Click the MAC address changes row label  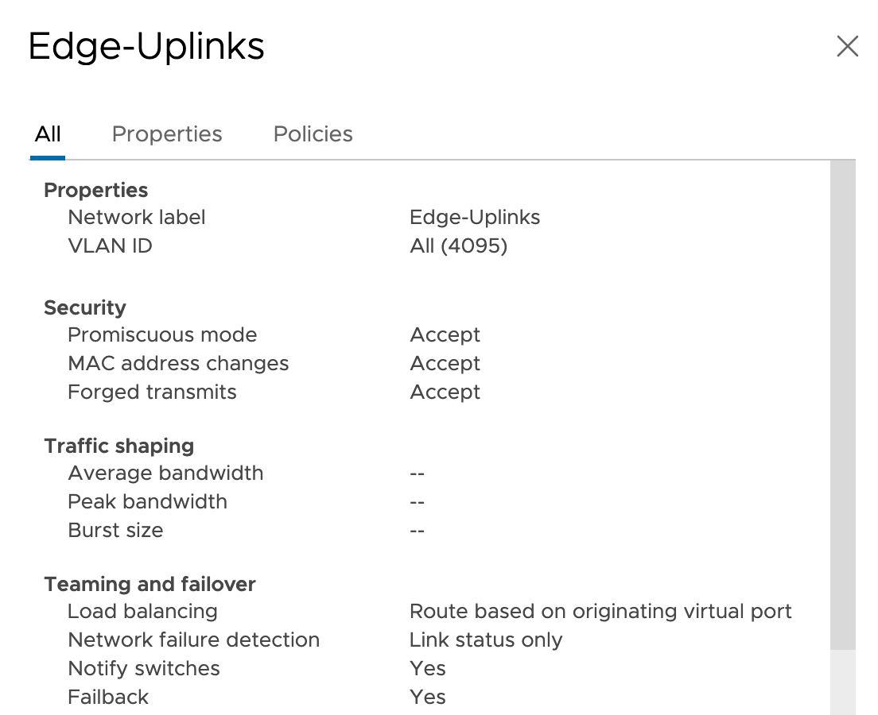tap(178, 363)
